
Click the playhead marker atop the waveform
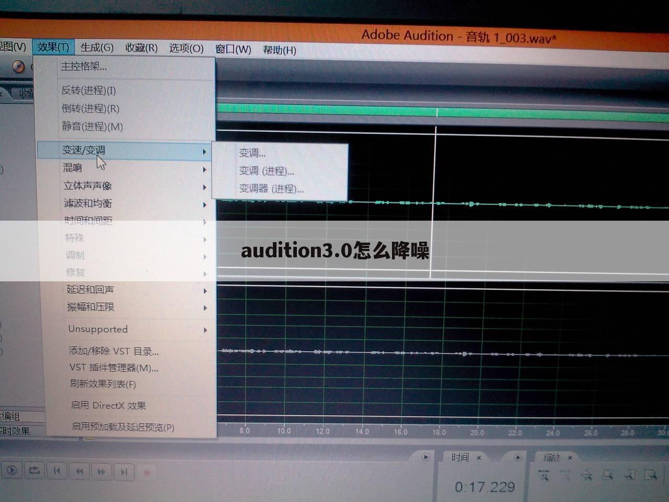pyautogui.click(x=437, y=112)
